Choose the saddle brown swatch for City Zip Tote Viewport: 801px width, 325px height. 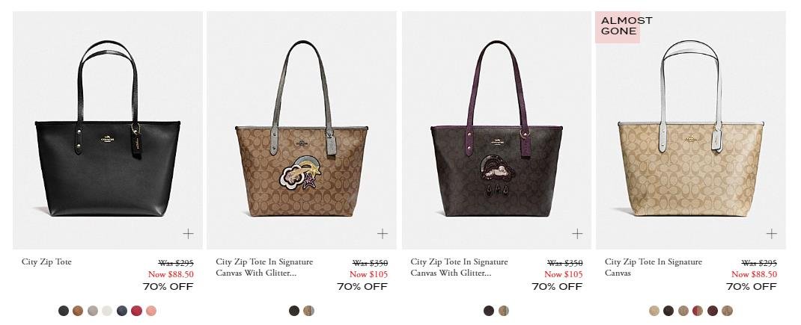point(78,311)
